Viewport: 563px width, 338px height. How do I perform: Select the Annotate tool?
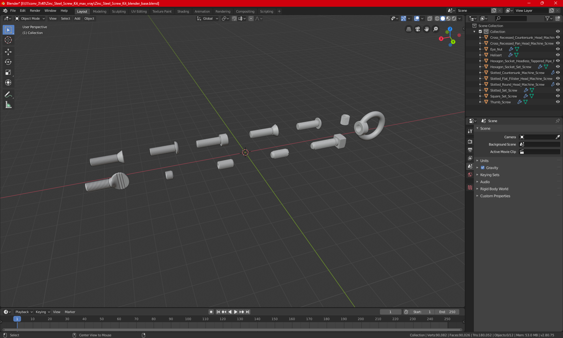point(8,94)
